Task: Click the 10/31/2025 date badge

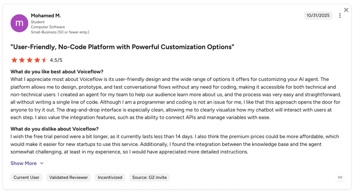Action: (x=318, y=16)
